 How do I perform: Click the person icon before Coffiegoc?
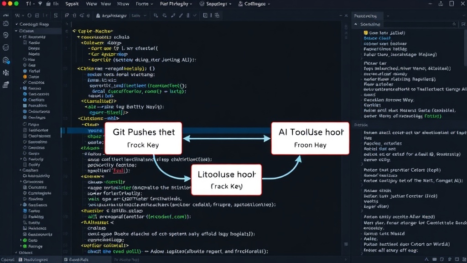click(240, 4)
